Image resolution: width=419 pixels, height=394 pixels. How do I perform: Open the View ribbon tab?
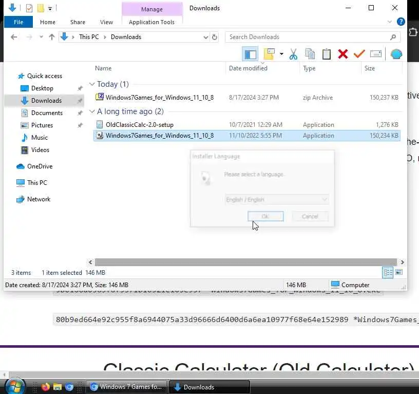[106, 22]
